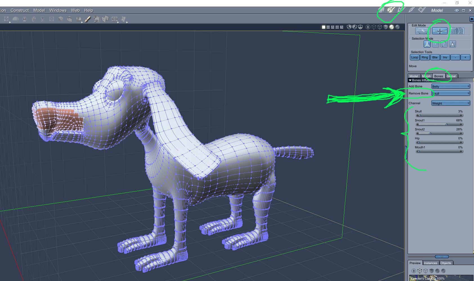Enable wireframe cube display in viewport toolbar

point(380,27)
